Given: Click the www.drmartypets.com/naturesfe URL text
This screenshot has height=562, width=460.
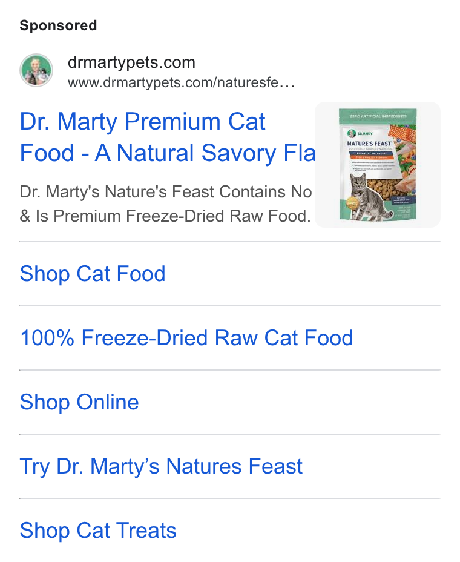Looking at the screenshot, I should coord(173,83).
